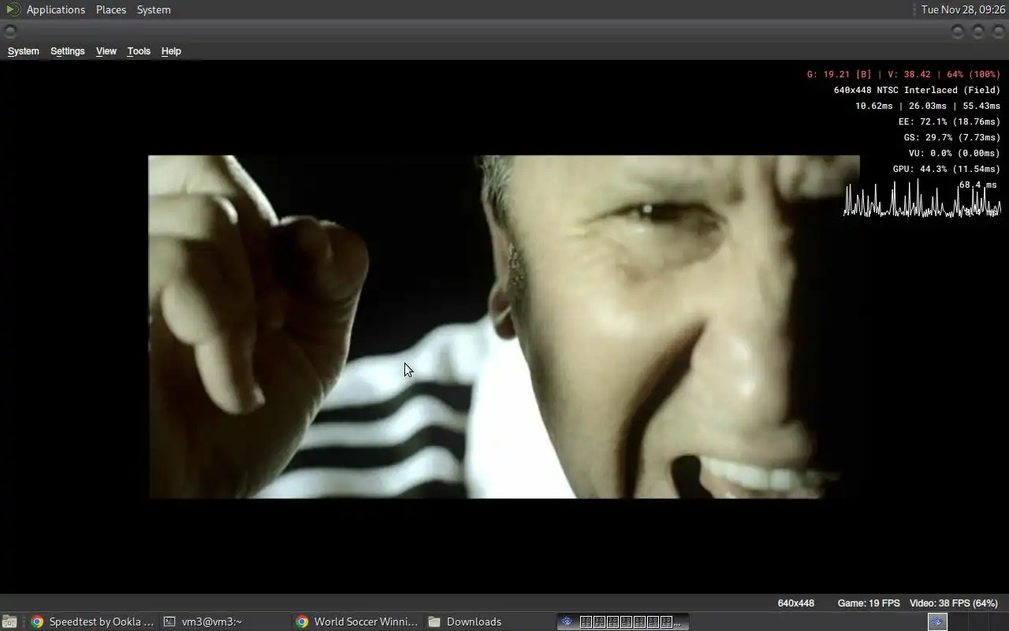Open the top panel System menu
1009x631 pixels.
click(154, 9)
